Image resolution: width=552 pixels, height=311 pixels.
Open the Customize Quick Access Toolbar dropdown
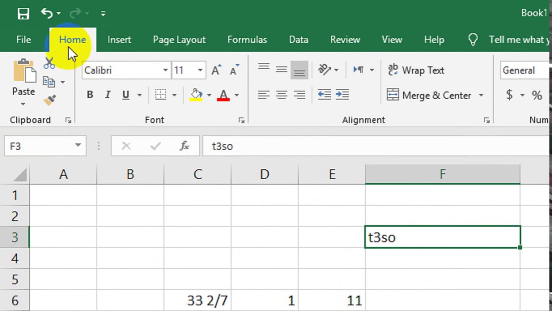pyautogui.click(x=103, y=14)
